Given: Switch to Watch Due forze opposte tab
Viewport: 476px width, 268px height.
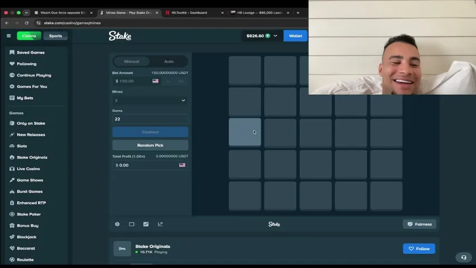Looking at the screenshot, I should click(x=62, y=13).
